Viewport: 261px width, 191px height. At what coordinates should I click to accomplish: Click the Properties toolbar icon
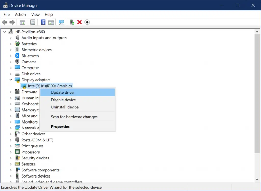click(x=33, y=22)
